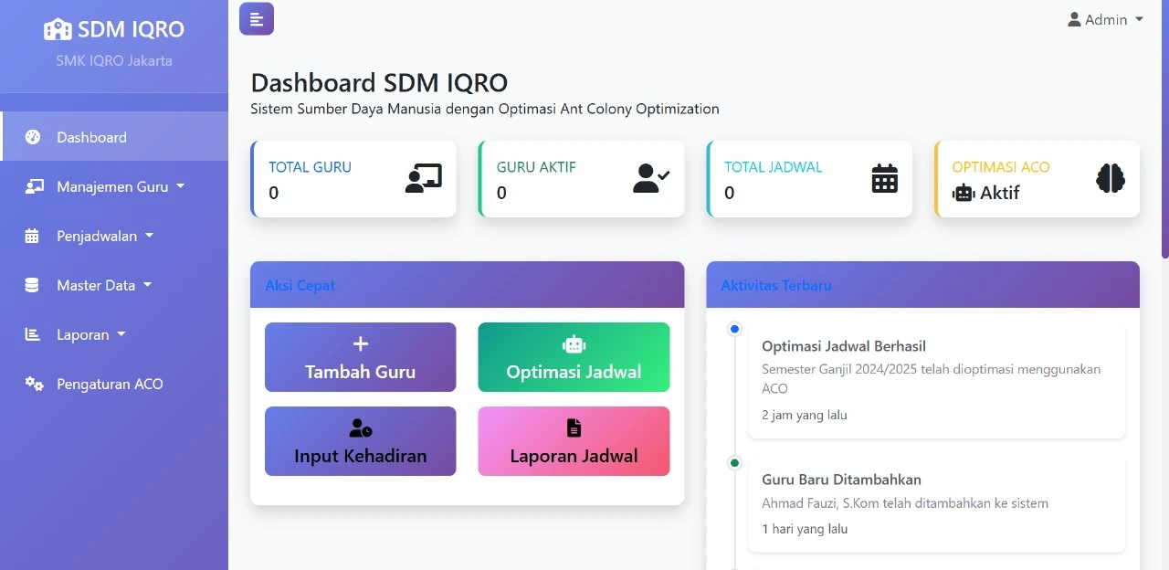This screenshot has width=1169, height=570.
Task: Click the user-clock icon on Input Kehadiran
Action: click(x=360, y=427)
